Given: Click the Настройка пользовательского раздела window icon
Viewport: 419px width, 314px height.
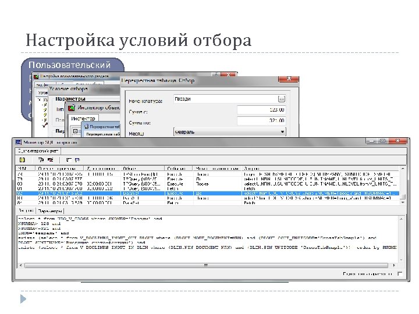Looking at the screenshot, I should click(x=36, y=77).
